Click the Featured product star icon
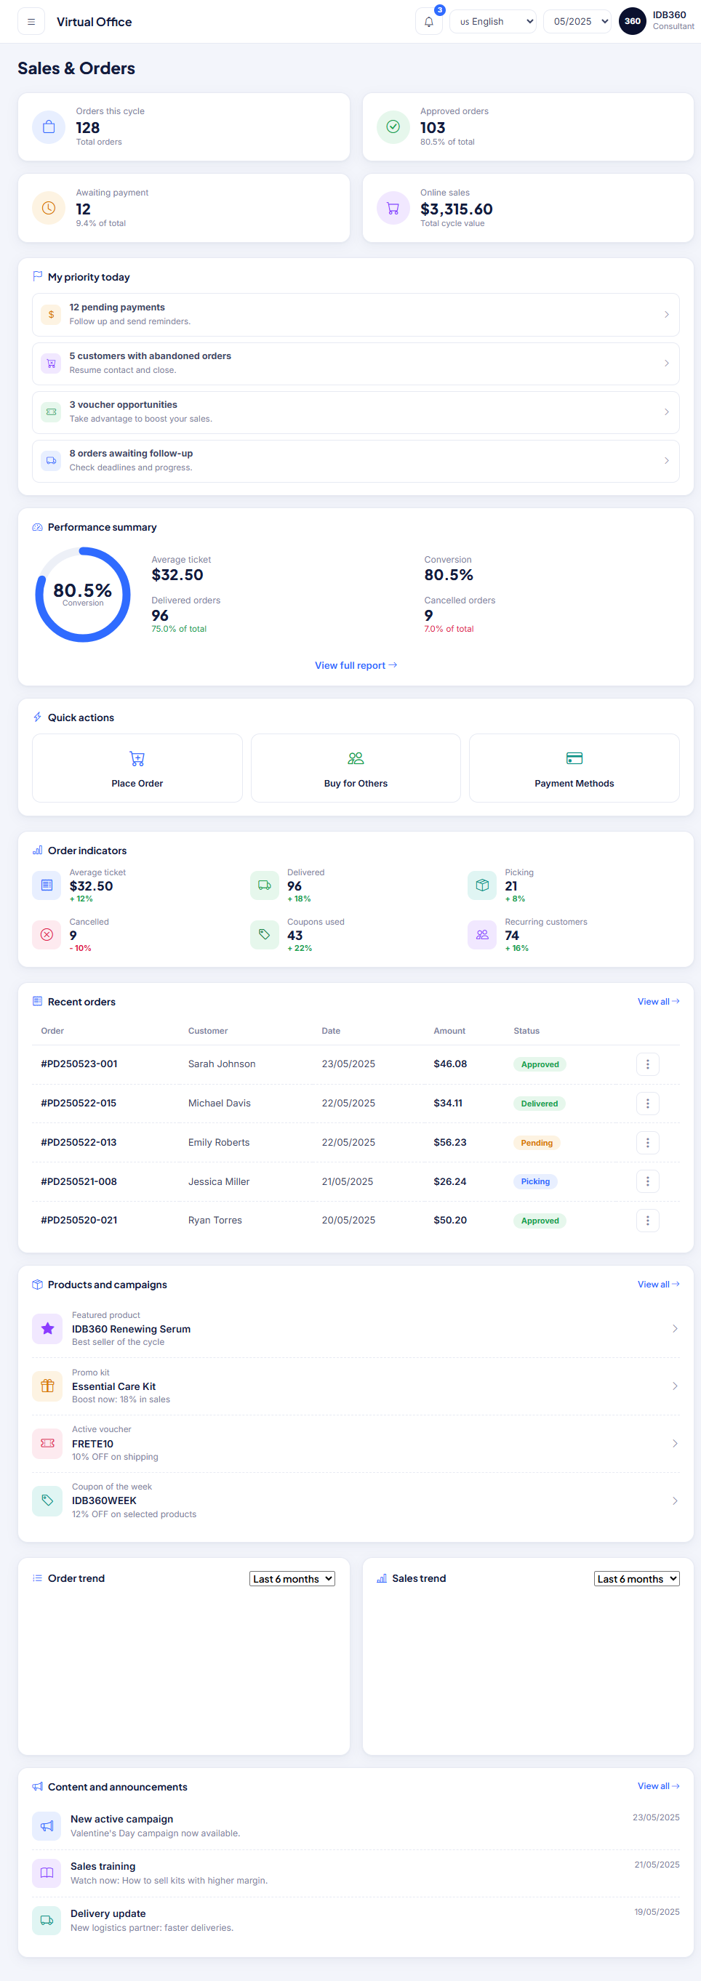This screenshot has height=1981, width=701. [x=47, y=1328]
